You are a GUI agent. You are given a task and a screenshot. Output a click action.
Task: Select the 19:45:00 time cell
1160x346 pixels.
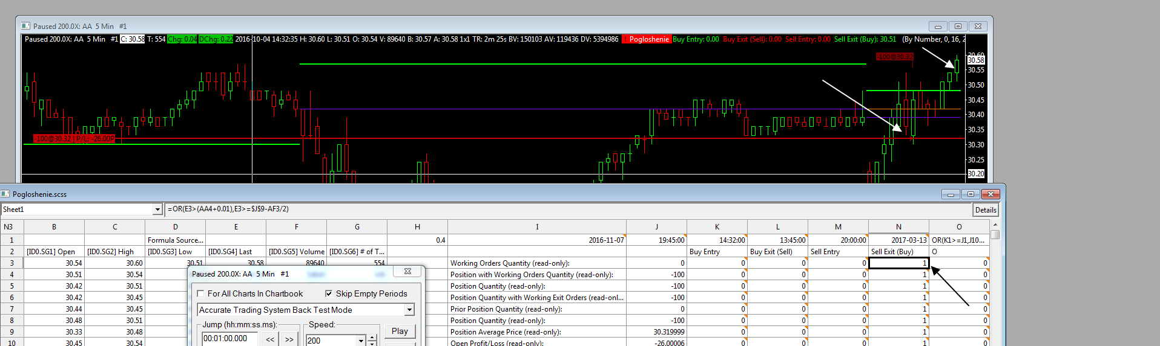(656, 240)
